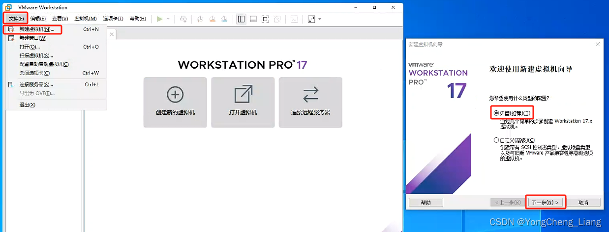Screen dimensions: 609x232
Task: Click the 连接远程服务器 label
Action: [310, 112]
